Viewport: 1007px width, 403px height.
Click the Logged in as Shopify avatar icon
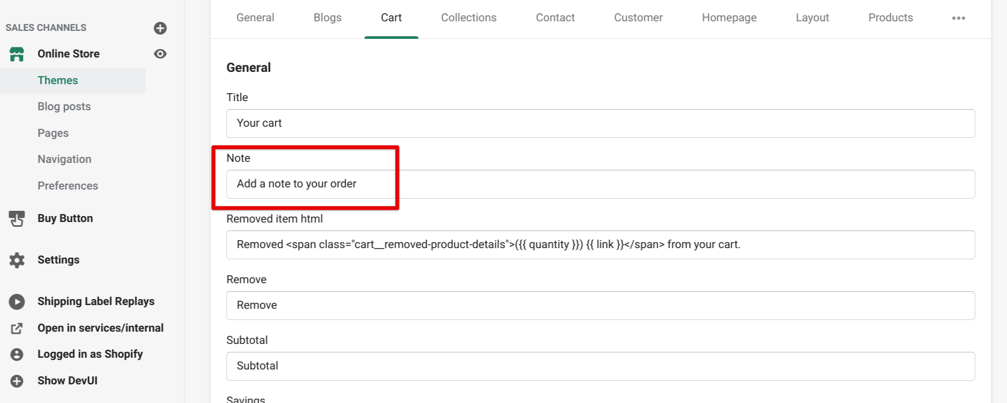[17, 355]
